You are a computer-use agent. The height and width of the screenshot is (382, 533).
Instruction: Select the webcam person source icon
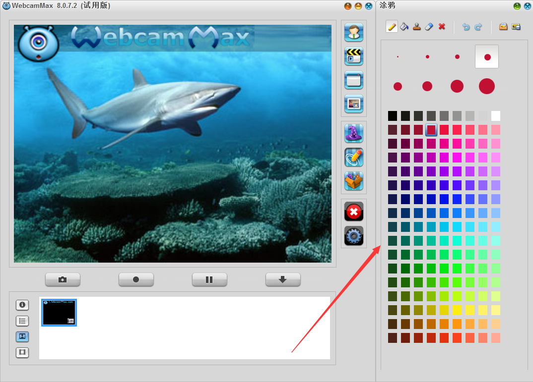pyautogui.click(x=354, y=33)
